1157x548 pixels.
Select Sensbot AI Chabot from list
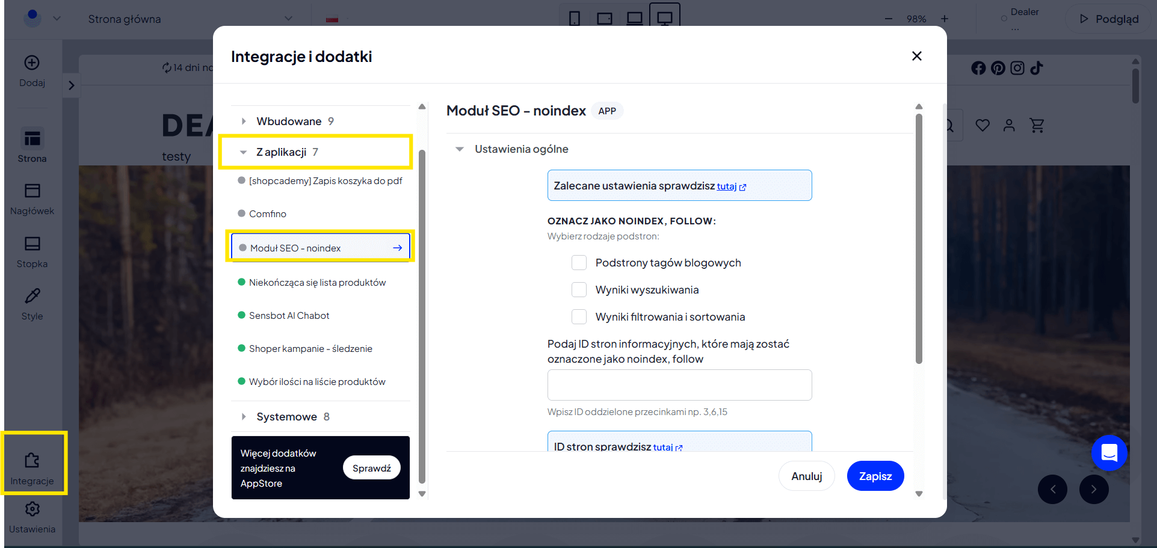tap(289, 316)
